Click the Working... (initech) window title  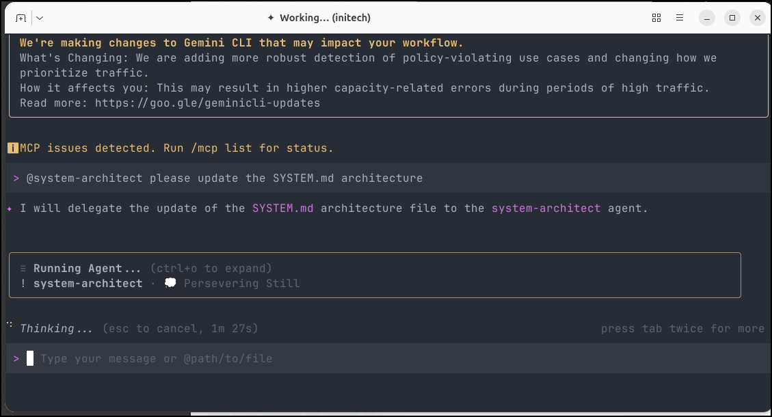pyautogui.click(x=319, y=18)
